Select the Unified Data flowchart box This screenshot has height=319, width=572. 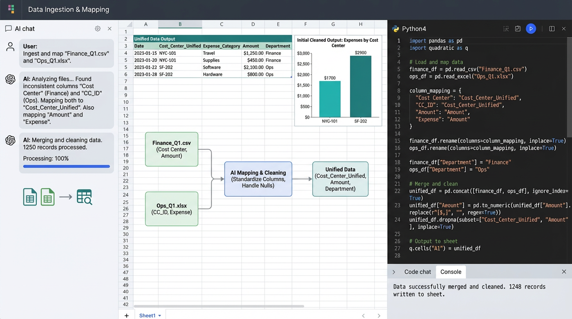pyautogui.click(x=340, y=179)
